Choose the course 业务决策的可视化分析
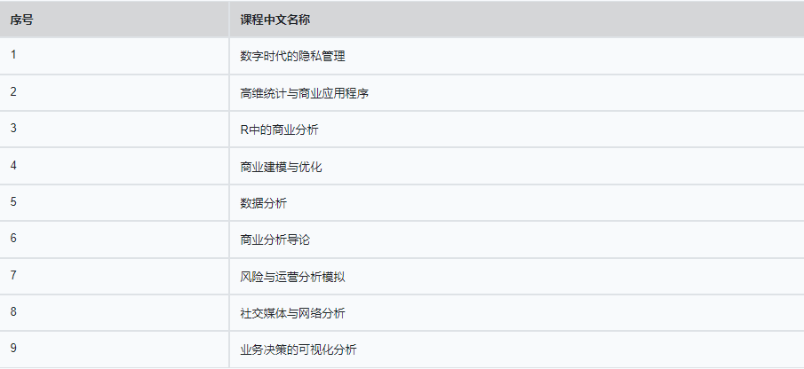The width and height of the screenshot is (804, 369). [299, 350]
